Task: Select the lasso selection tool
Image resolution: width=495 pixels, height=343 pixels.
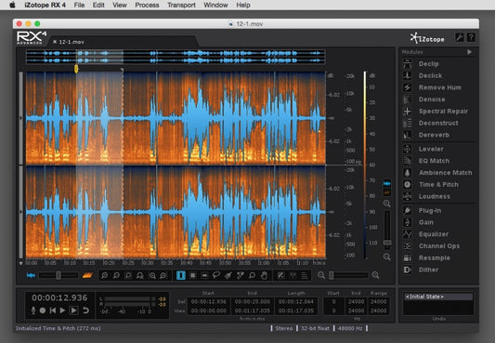Action: pos(216,275)
